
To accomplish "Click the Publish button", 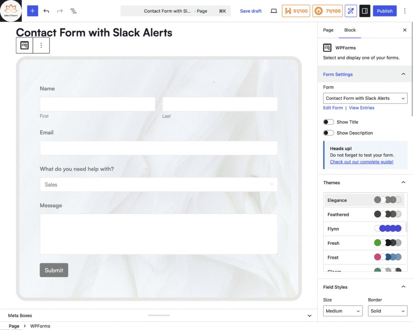I will point(384,11).
